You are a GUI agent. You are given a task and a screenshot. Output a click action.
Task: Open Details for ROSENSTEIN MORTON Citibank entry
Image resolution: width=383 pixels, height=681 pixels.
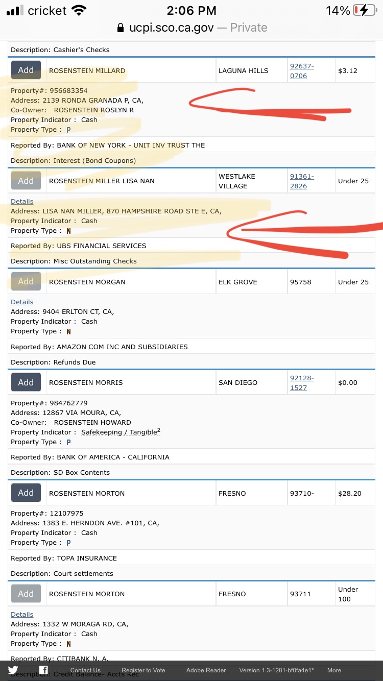tap(22, 614)
